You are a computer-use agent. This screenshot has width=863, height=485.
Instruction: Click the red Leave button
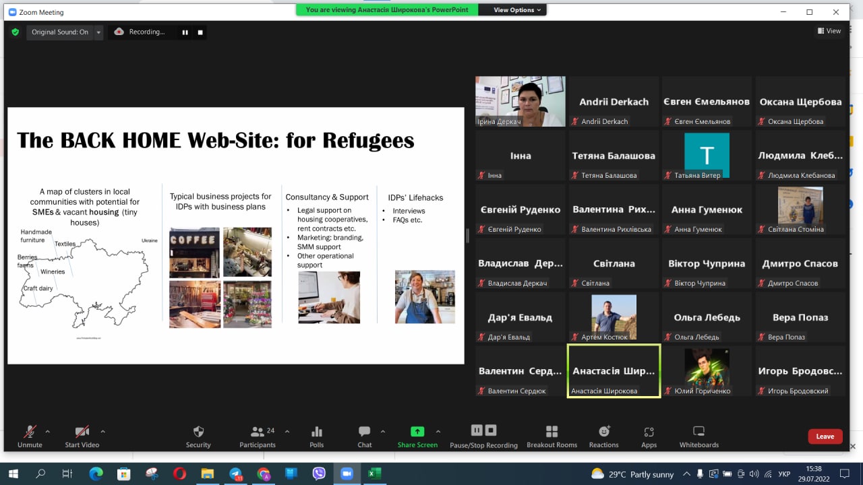pyautogui.click(x=825, y=437)
